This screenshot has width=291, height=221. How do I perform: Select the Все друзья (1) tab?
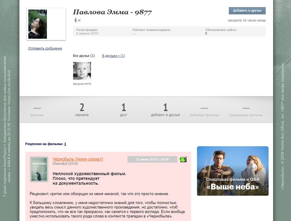click(84, 56)
